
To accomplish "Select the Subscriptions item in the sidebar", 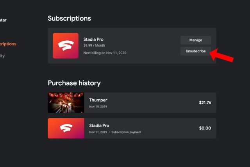I will [8, 44].
